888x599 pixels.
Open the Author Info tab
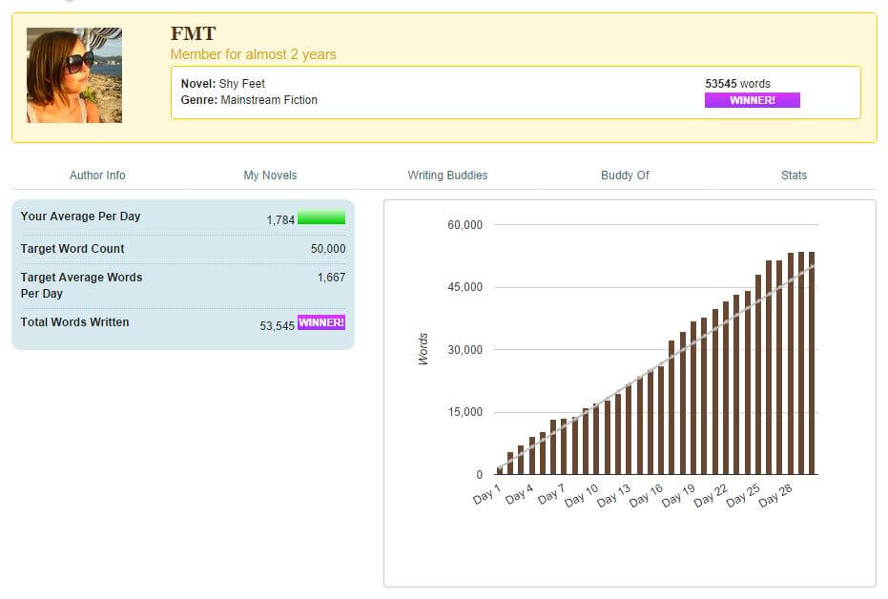pos(97,176)
